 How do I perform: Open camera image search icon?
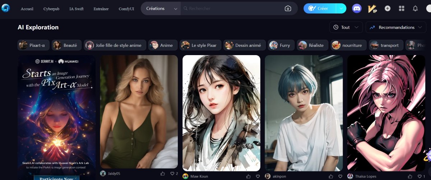(x=288, y=9)
